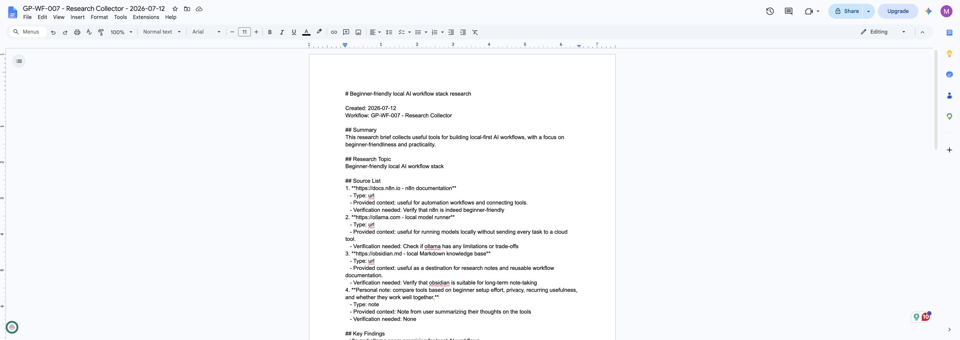This screenshot has height=340, width=960.
Task: Undo the last action
Action: click(x=53, y=32)
